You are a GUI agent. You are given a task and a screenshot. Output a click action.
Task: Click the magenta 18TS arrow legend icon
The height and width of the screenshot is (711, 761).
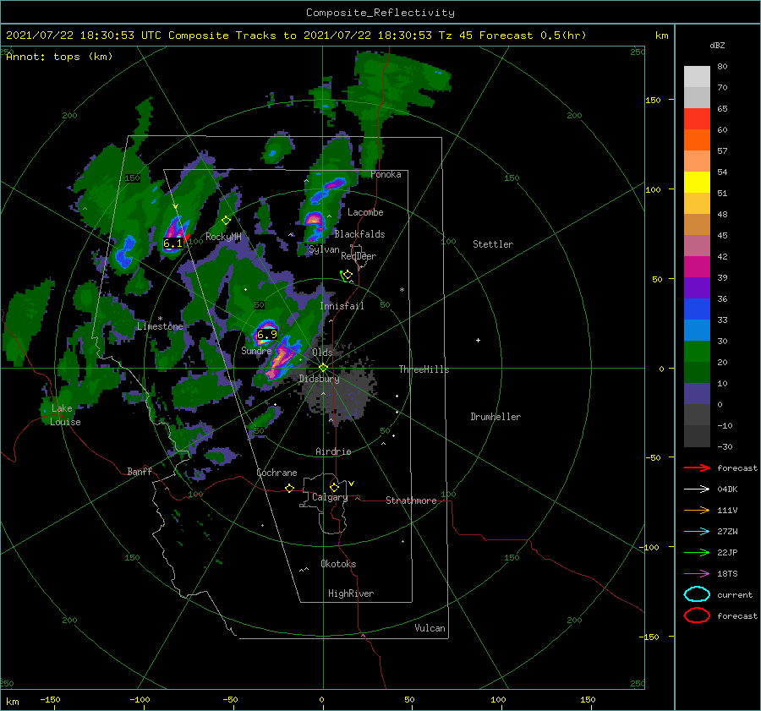click(x=697, y=574)
